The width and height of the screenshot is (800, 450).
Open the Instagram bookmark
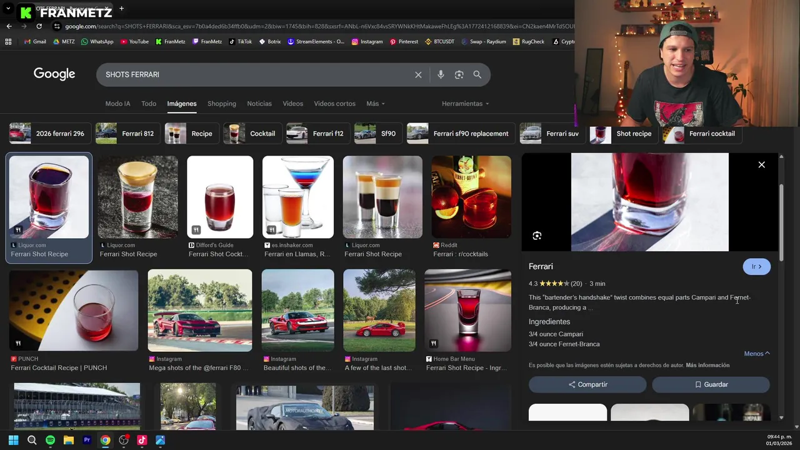coord(367,42)
